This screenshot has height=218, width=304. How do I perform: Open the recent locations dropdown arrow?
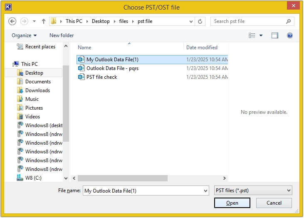pyautogui.click(x=35, y=21)
